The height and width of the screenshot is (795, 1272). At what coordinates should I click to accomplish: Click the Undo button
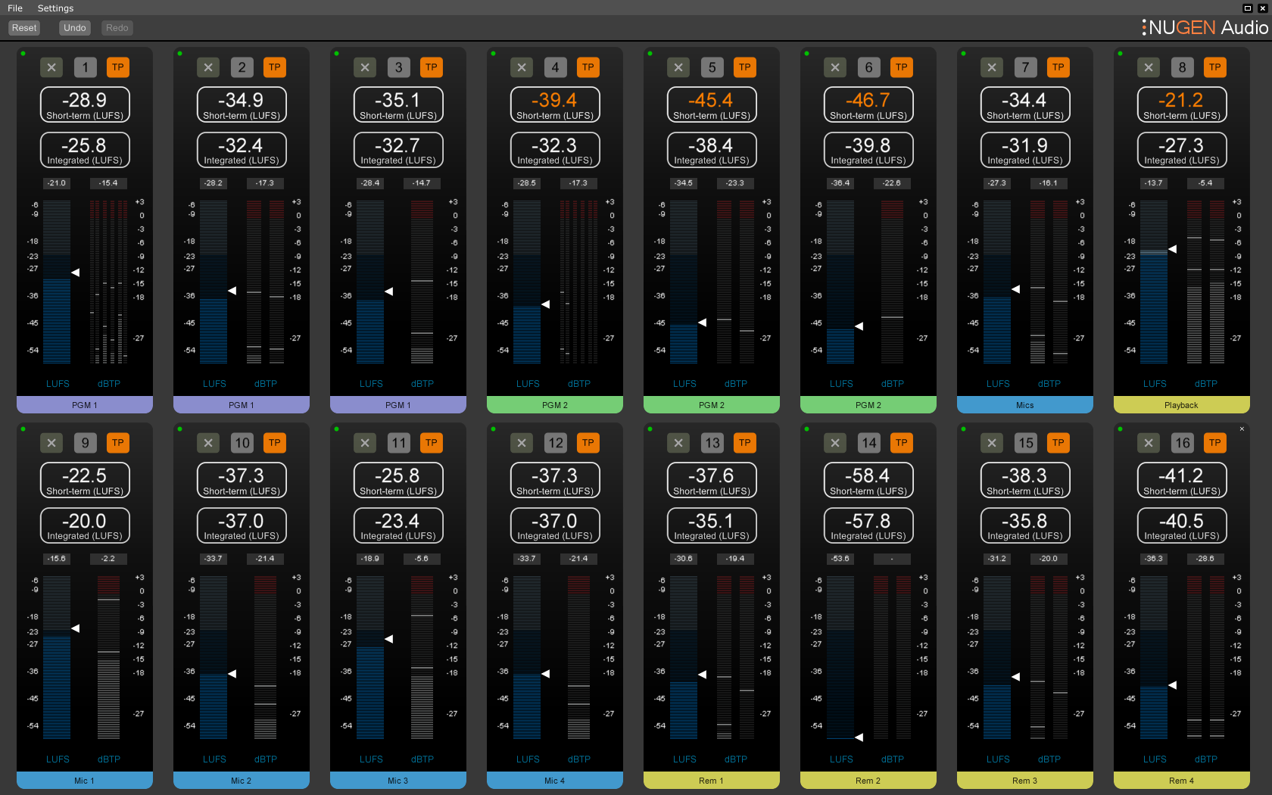click(74, 27)
